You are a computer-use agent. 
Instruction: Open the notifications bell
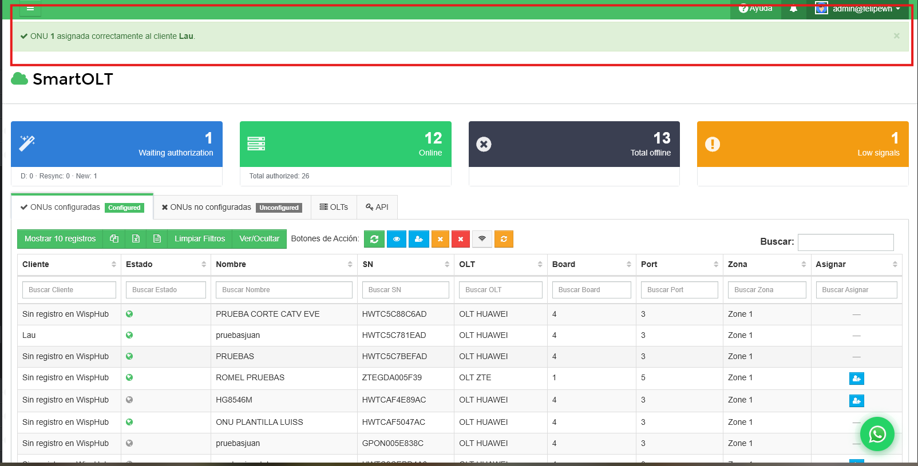(x=793, y=9)
